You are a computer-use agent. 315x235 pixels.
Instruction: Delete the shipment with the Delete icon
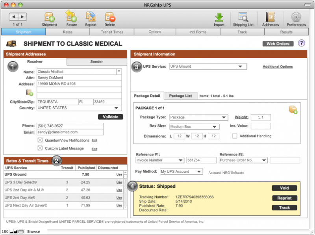tap(110, 18)
